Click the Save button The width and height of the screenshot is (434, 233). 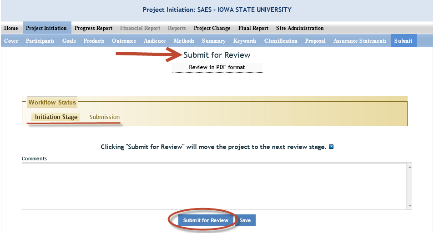[245, 220]
